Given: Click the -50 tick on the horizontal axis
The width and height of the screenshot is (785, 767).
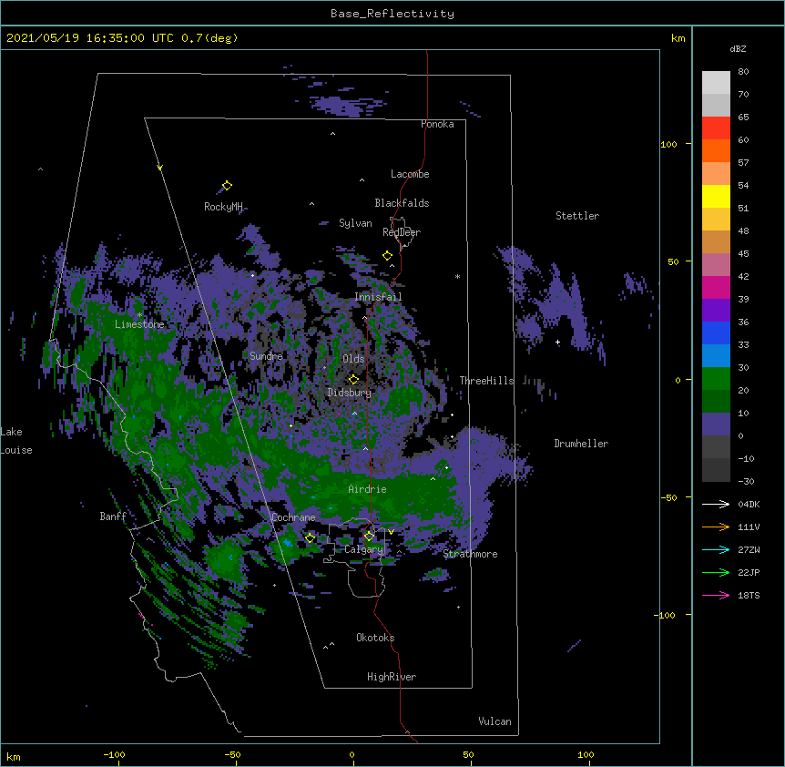Looking at the screenshot, I should point(232,754).
